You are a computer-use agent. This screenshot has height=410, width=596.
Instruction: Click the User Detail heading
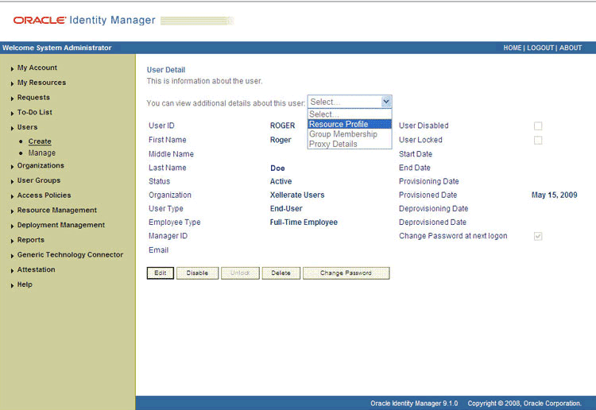click(166, 70)
